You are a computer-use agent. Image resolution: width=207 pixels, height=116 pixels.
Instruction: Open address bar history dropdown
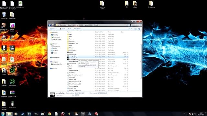(x=126, y=25)
